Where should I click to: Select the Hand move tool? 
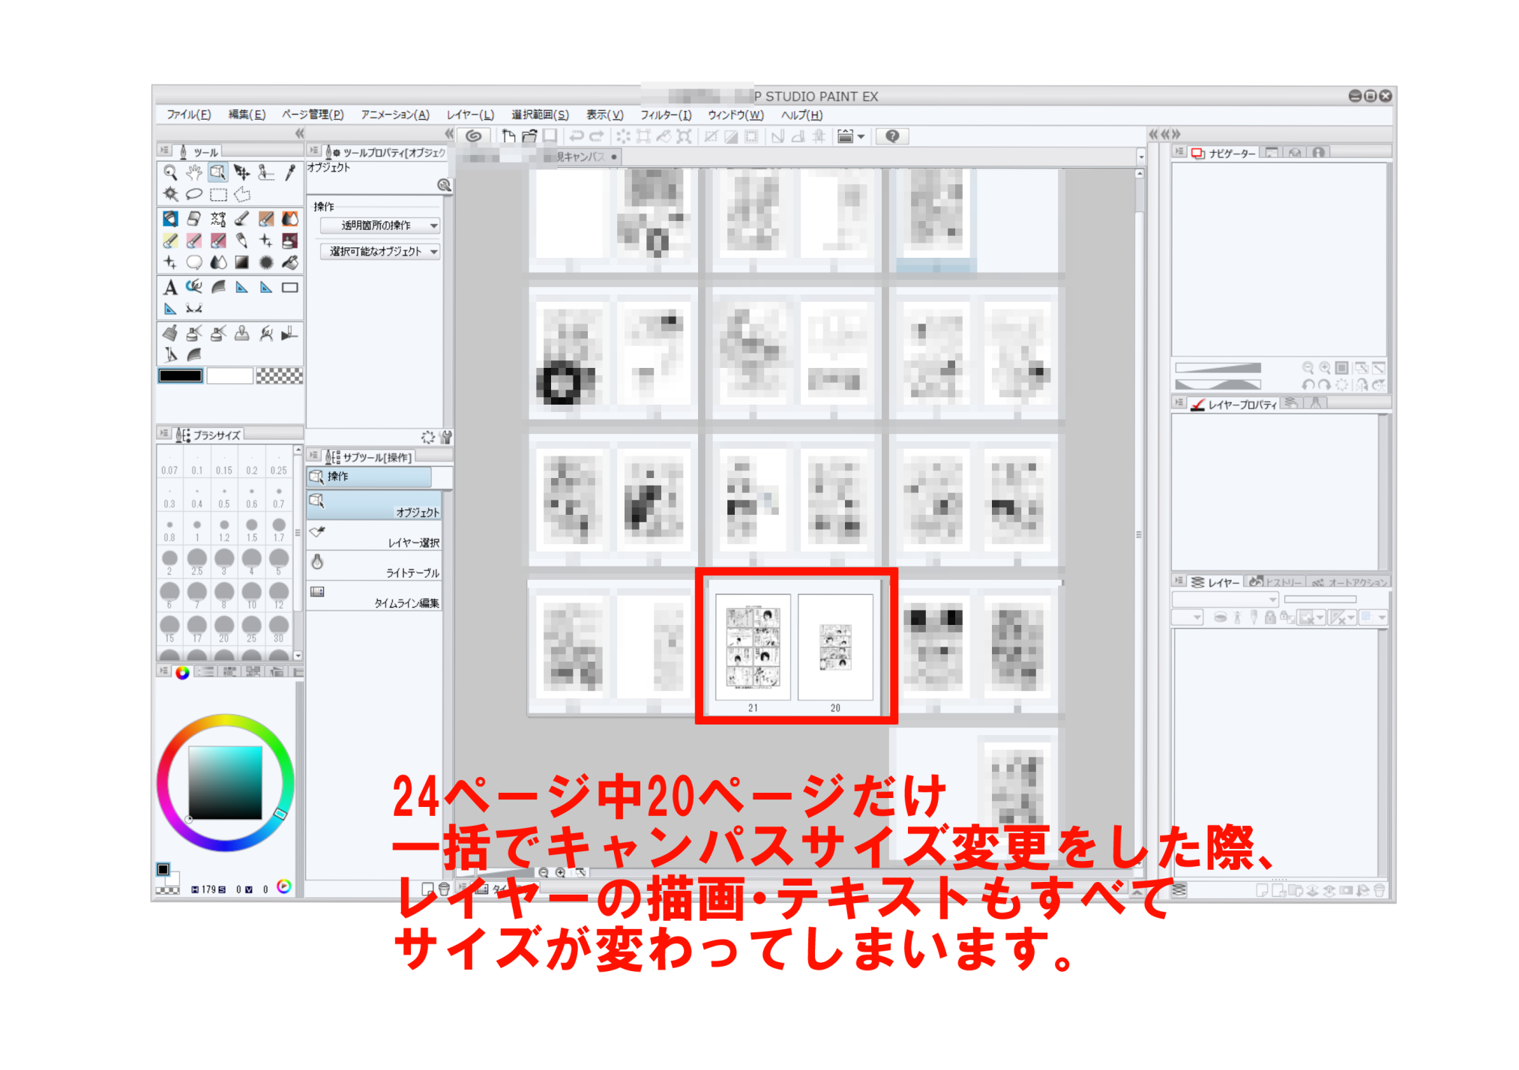pyautogui.click(x=194, y=172)
